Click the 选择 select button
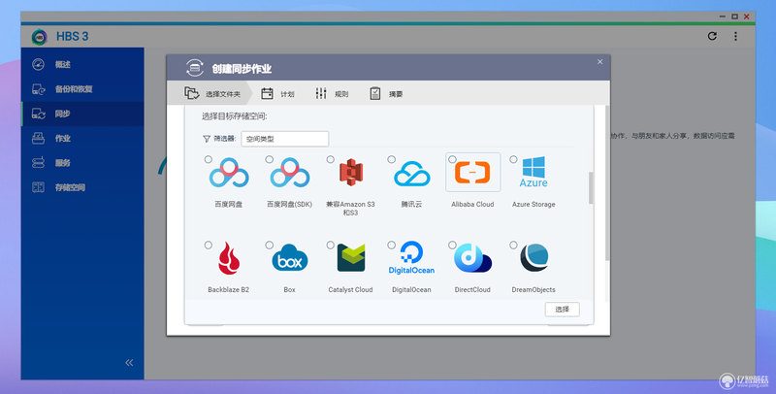776x394 pixels. (x=563, y=310)
